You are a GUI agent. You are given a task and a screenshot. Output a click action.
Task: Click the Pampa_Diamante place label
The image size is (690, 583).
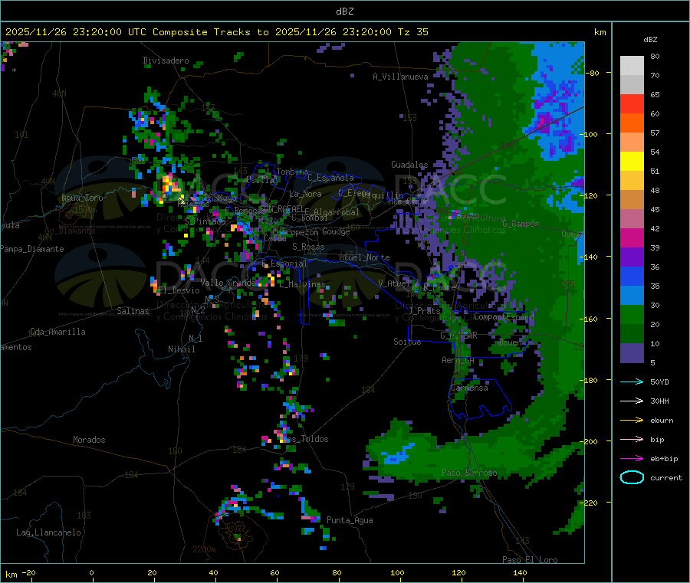coord(32,249)
